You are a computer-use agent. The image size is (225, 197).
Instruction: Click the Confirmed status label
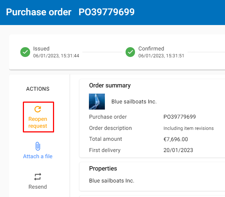pyautogui.click(x=151, y=49)
